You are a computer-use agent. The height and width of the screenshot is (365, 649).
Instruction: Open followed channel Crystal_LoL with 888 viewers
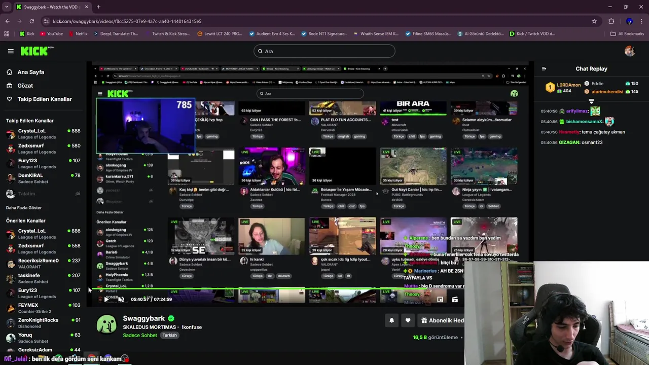coord(43,134)
